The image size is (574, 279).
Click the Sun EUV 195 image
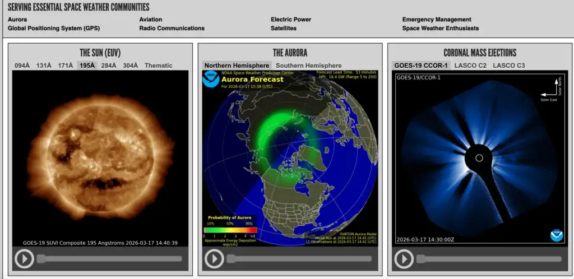coord(100,159)
